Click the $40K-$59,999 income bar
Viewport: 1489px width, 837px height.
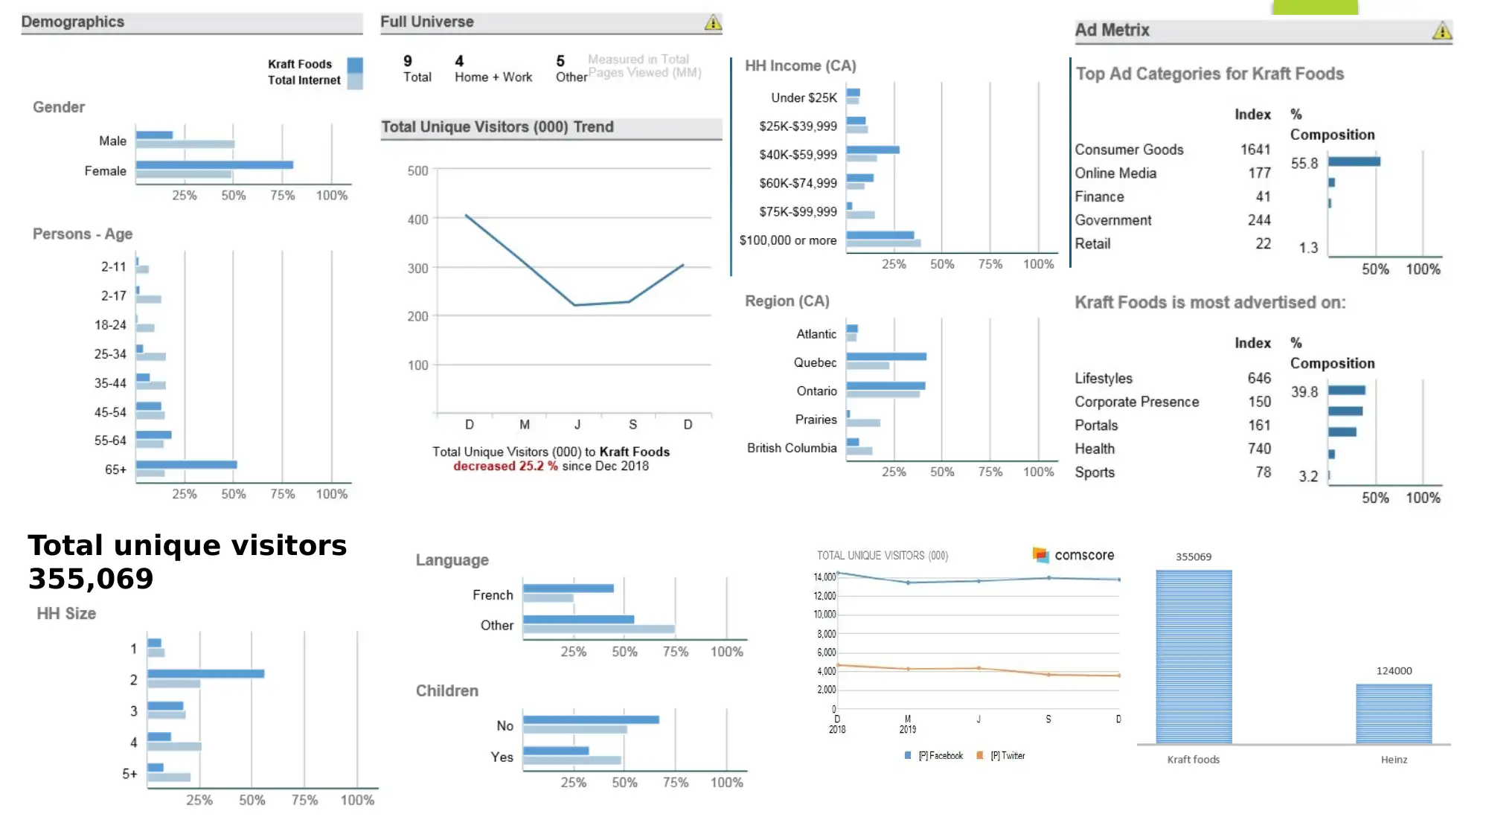click(x=873, y=150)
